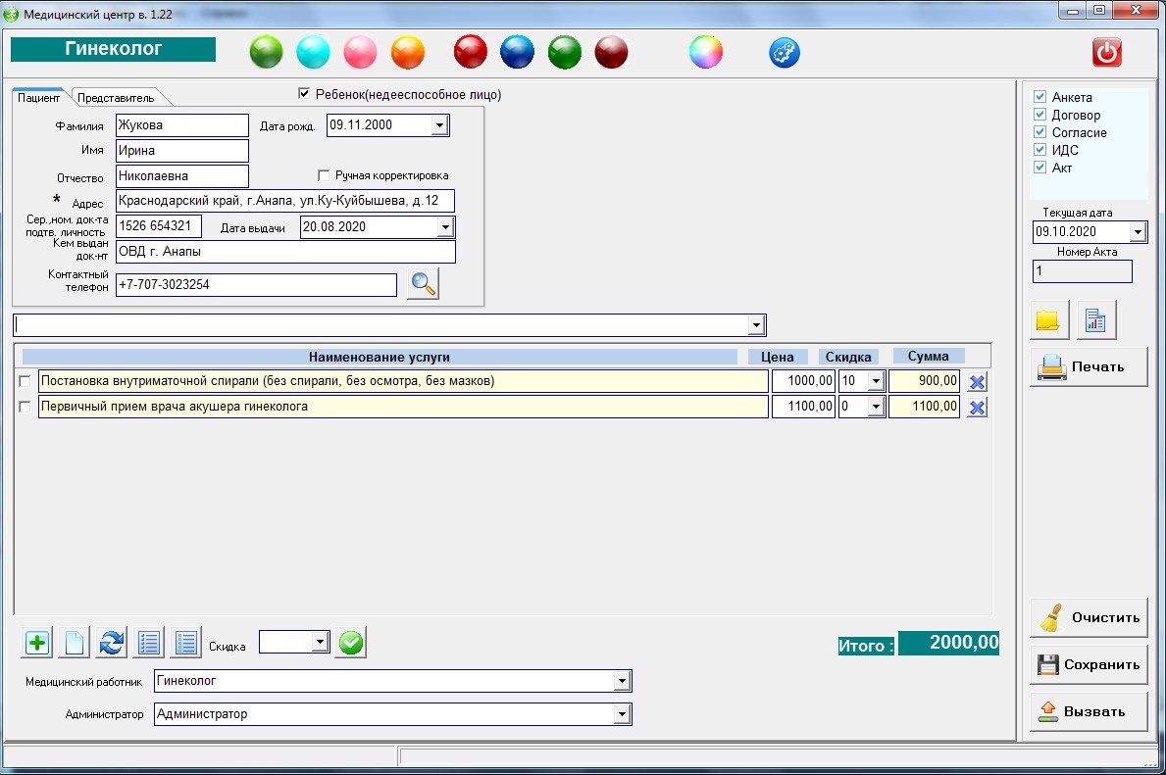Select checkbox for Постановка внутриматочной спирали row
This screenshot has height=775, width=1166.
tap(25, 381)
